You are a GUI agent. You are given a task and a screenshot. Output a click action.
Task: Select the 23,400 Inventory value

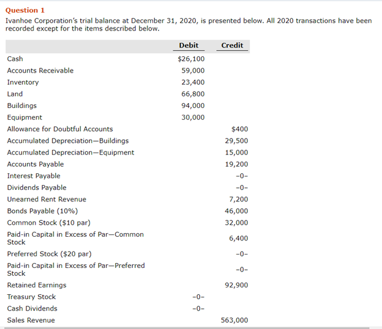pos(193,82)
